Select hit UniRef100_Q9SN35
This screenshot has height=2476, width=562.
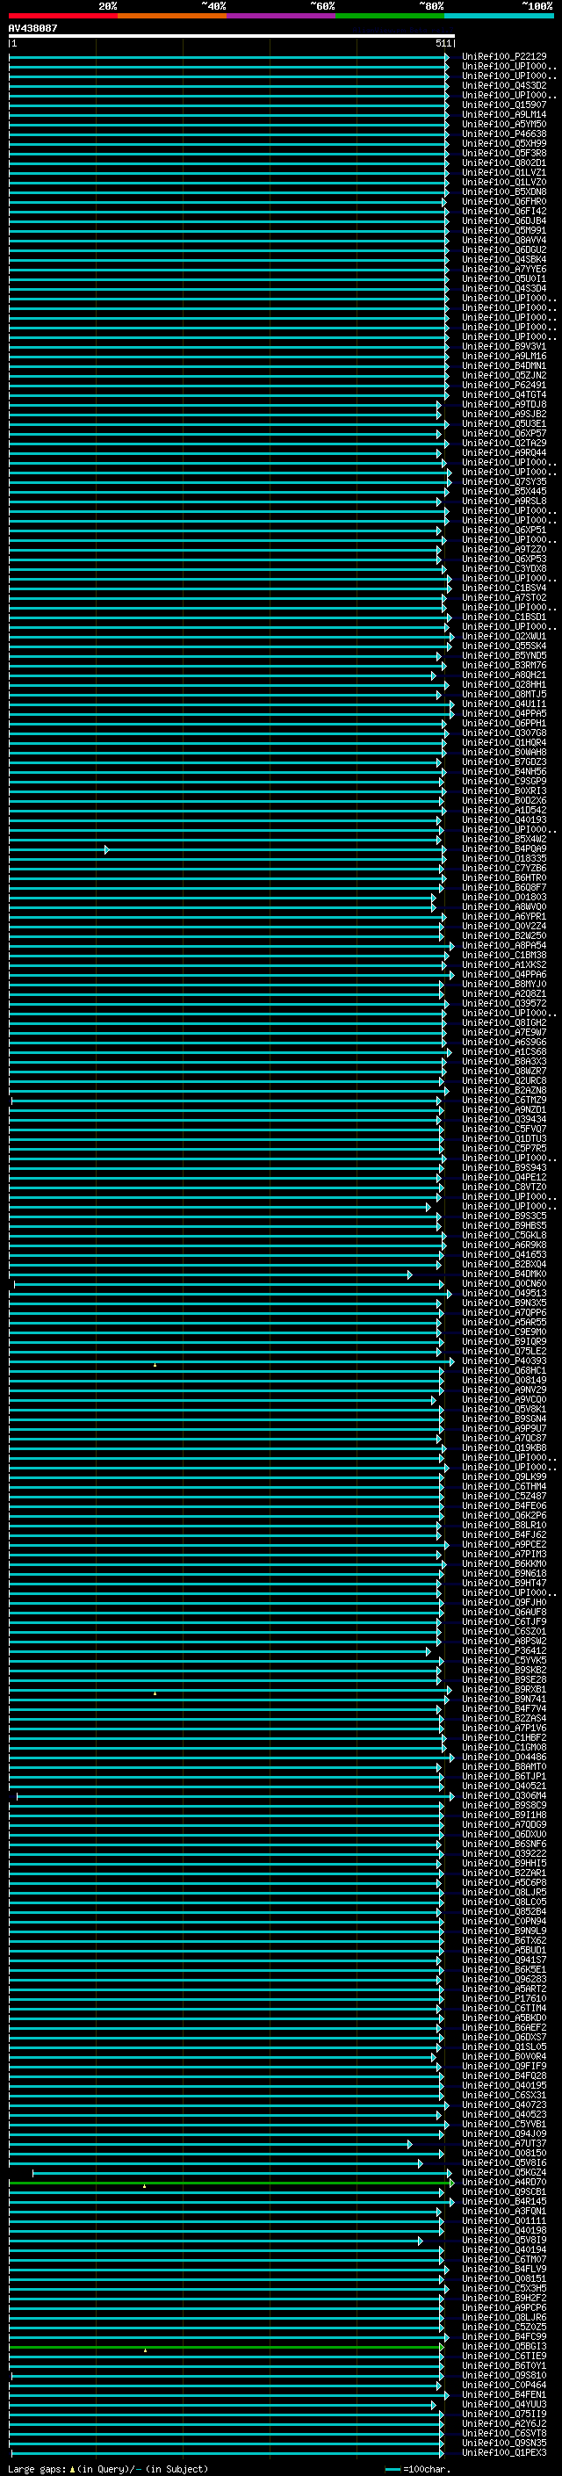[x=503, y=2444]
